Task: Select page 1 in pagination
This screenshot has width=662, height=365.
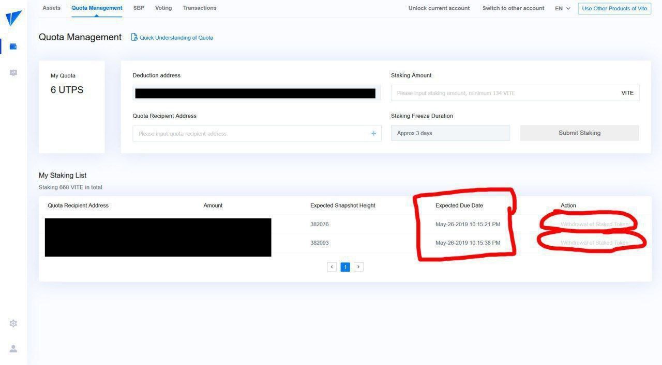Action: pos(345,267)
